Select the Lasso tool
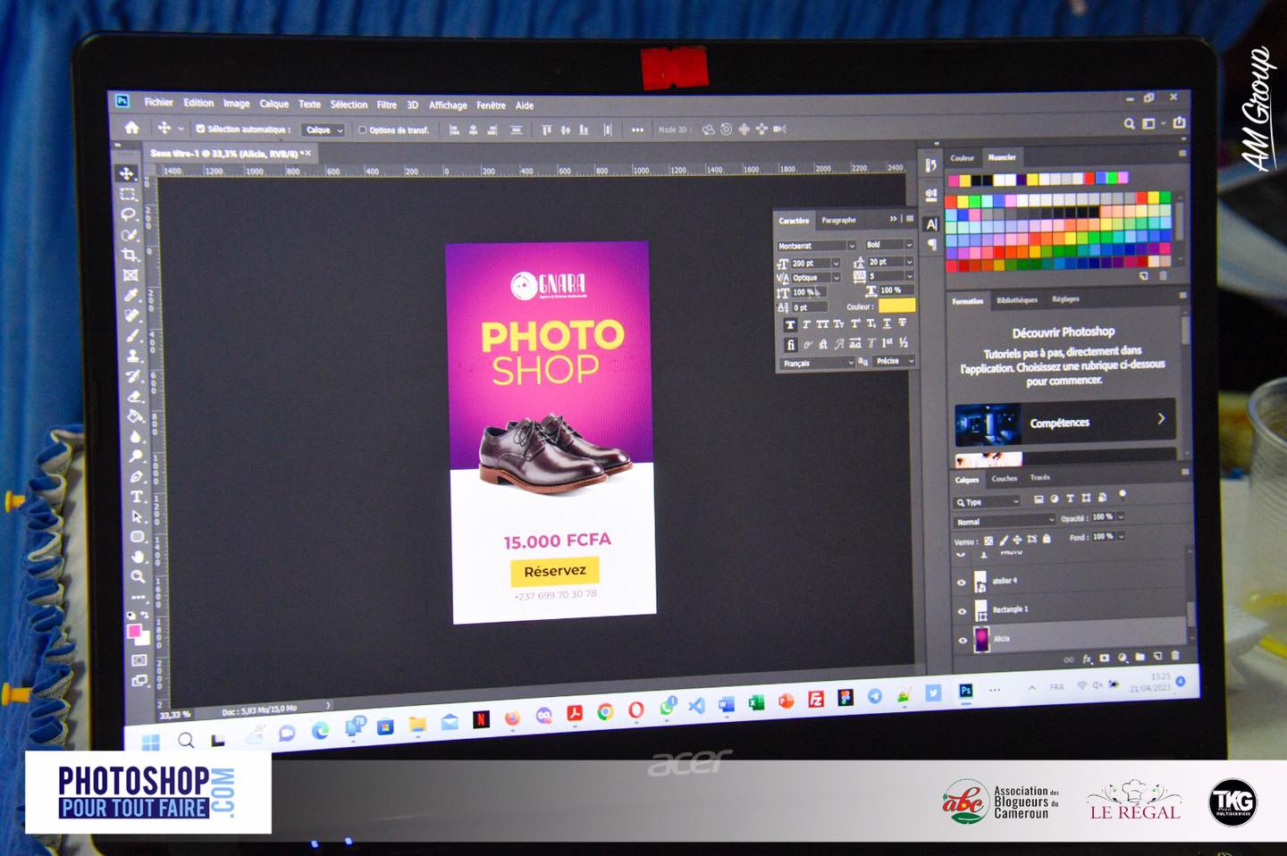 (129, 214)
